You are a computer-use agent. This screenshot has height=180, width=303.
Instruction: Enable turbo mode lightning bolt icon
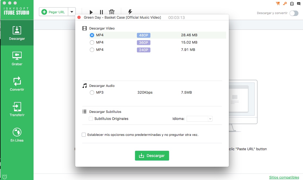tap(130, 12)
